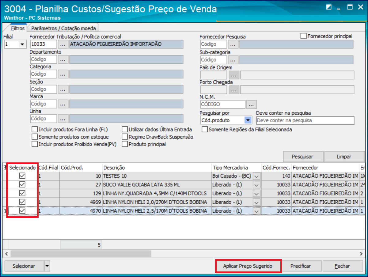This screenshot has height=277, width=368.
Task: Focus the Marca Código field
Action: coord(44,104)
